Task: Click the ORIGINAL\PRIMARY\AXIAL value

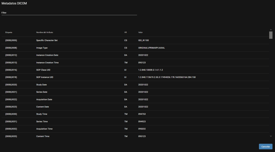Action: click(x=151, y=48)
